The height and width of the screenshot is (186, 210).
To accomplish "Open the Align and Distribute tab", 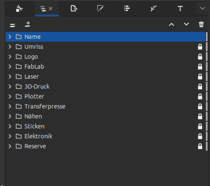I will (127, 9).
